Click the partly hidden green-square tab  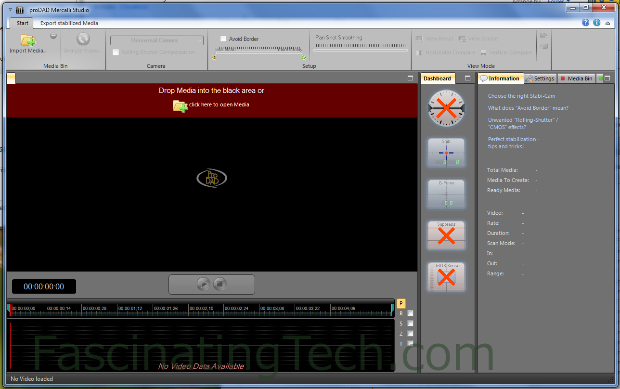[600, 78]
